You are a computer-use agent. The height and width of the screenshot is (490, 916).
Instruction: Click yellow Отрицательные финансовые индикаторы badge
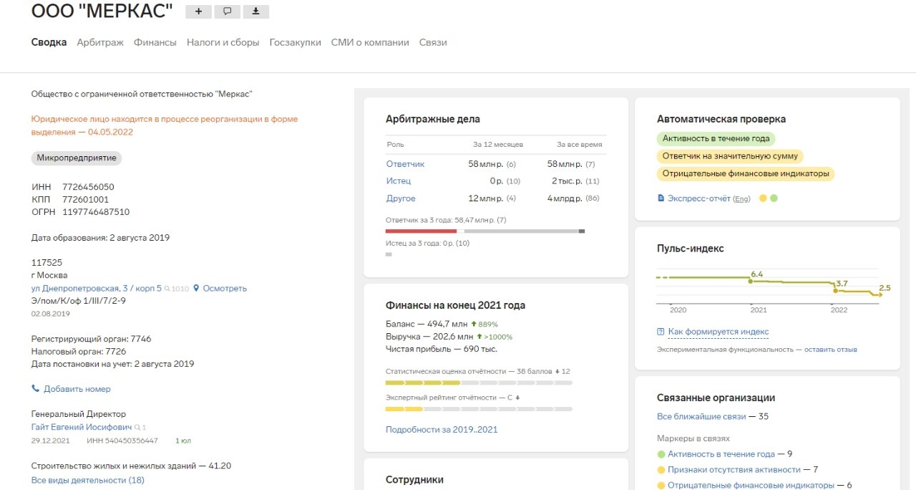point(745,173)
